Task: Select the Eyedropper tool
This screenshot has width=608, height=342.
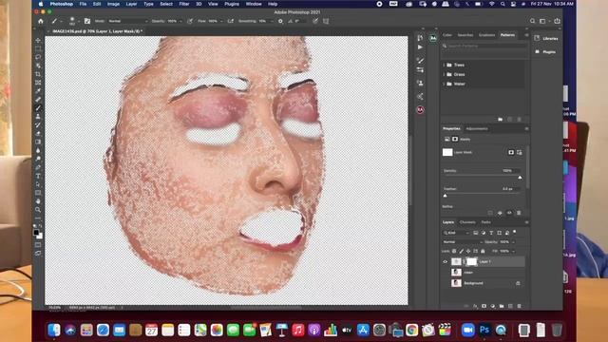Action: pyautogui.click(x=38, y=91)
